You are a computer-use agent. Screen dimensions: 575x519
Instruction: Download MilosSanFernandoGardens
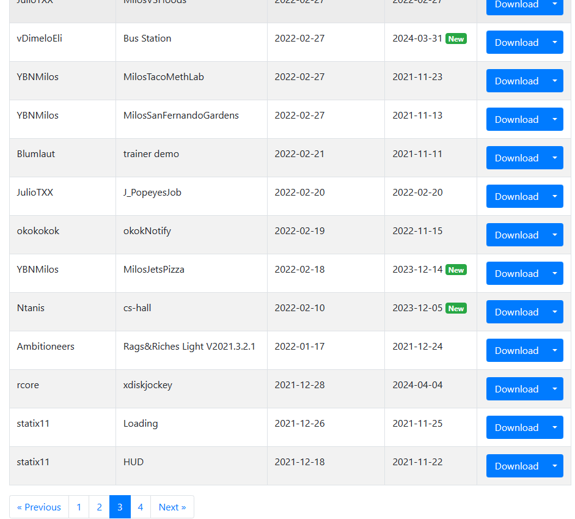tap(516, 119)
